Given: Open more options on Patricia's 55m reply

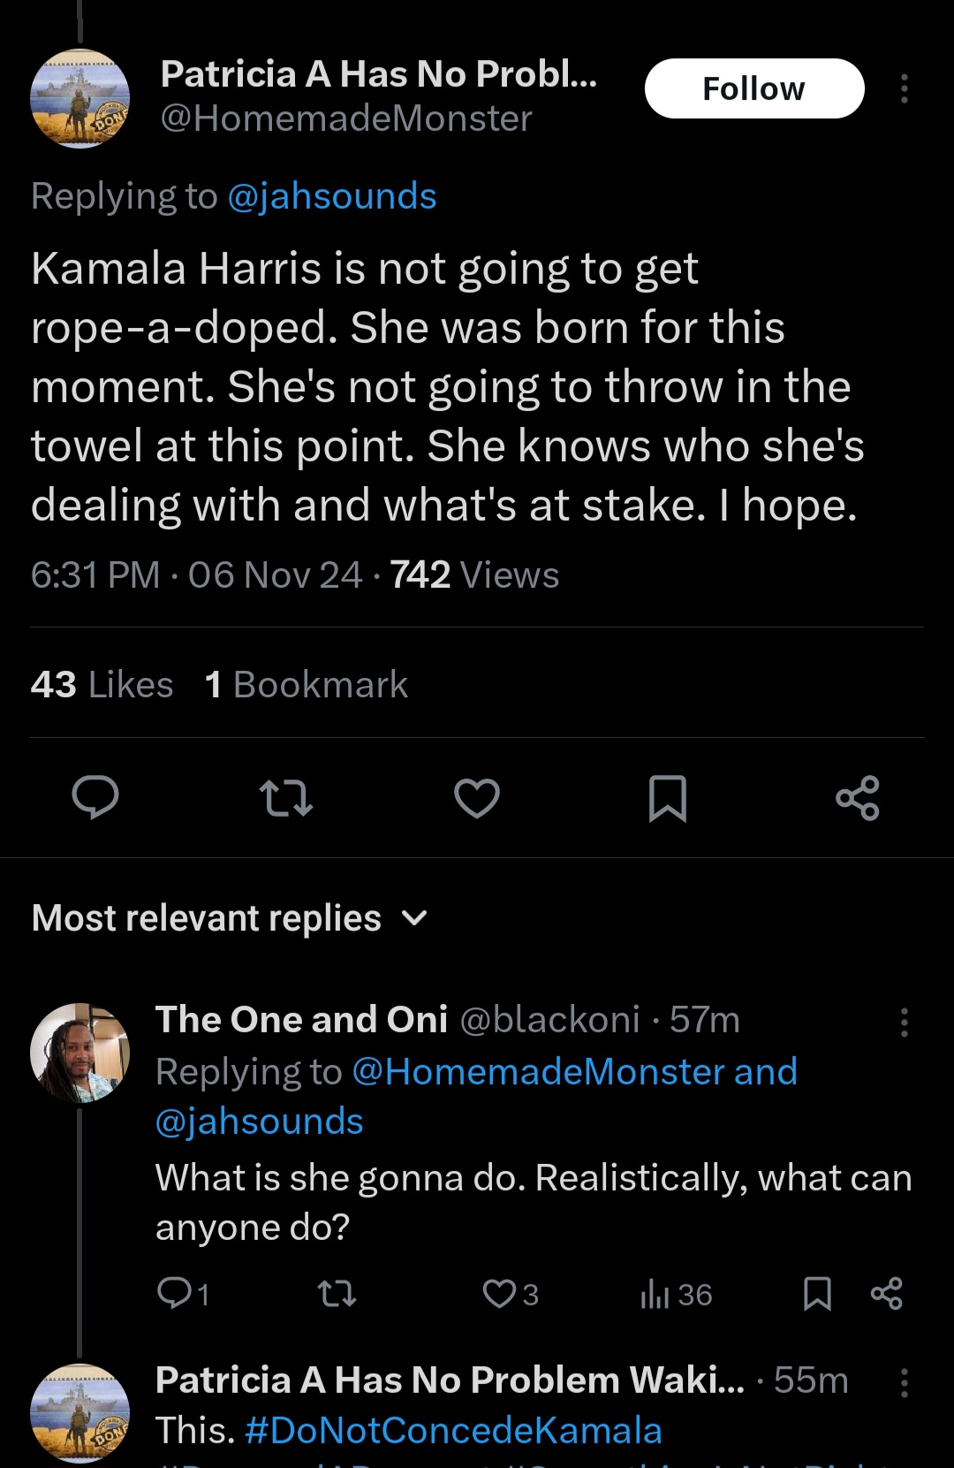Looking at the screenshot, I should [x=904, y=1382].
